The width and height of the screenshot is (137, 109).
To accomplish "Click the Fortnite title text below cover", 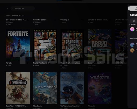I will 9,63.
